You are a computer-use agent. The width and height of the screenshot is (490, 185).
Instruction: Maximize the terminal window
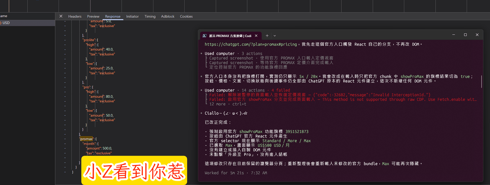[x=465, y=35]
